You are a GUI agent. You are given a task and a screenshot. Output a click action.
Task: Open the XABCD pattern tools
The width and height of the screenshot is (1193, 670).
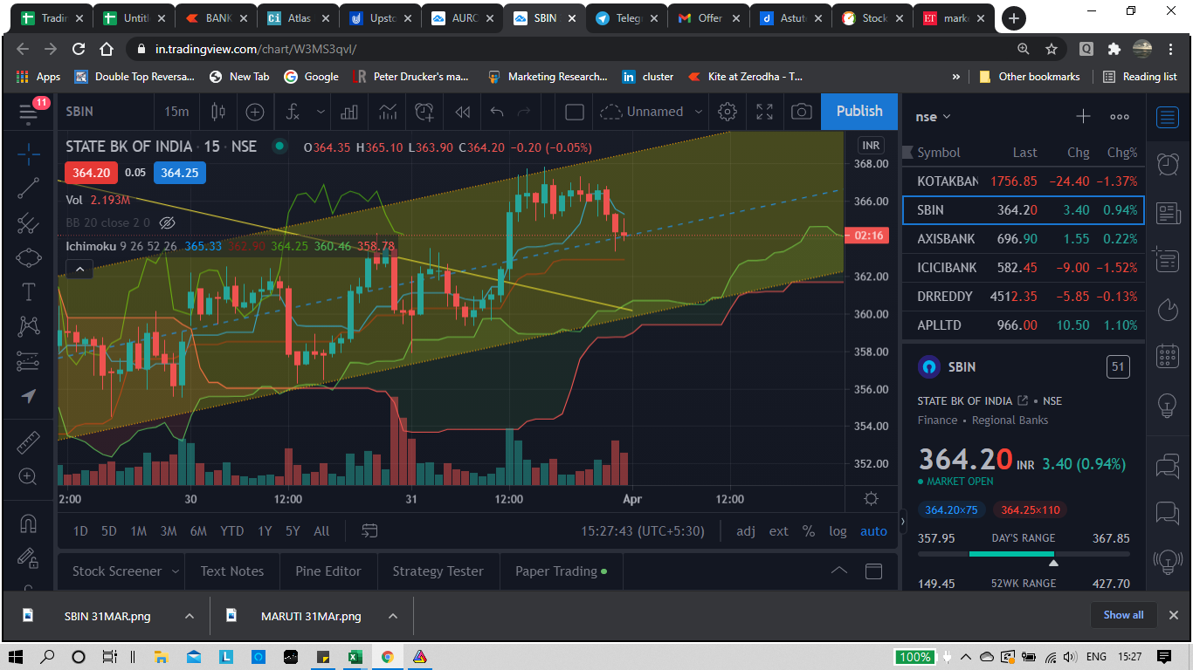pos(28,326)
